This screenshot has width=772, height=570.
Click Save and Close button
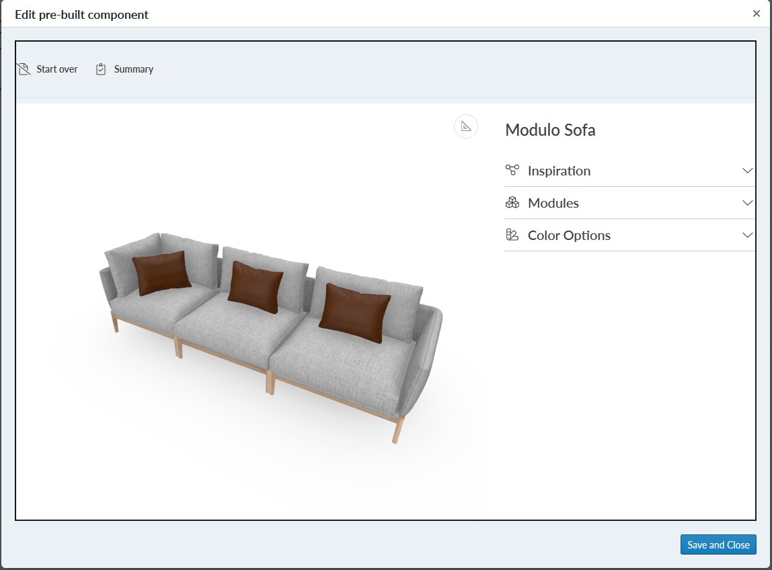point(718,544)
